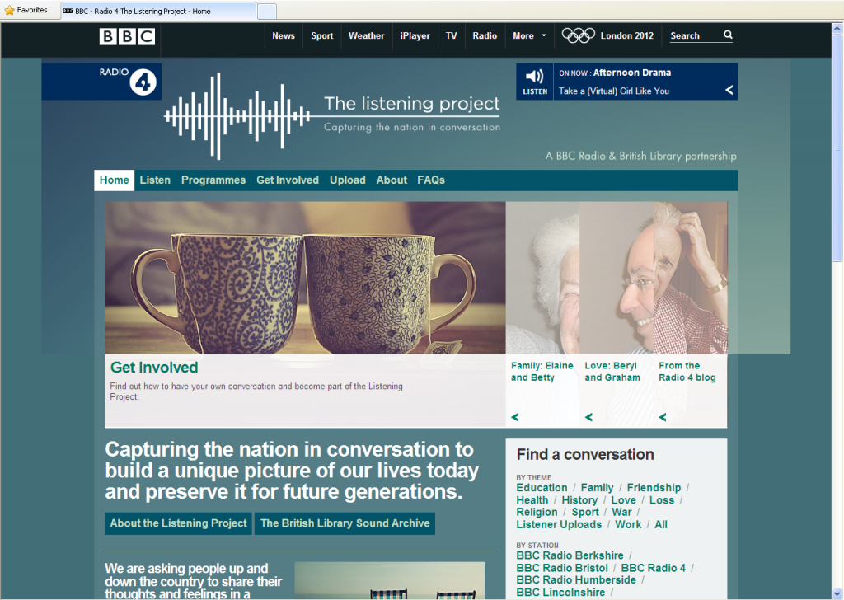Open BBC Radio Humberside station link
The height and width of the screenshot is (600, 844).
[x=576, y=580]
